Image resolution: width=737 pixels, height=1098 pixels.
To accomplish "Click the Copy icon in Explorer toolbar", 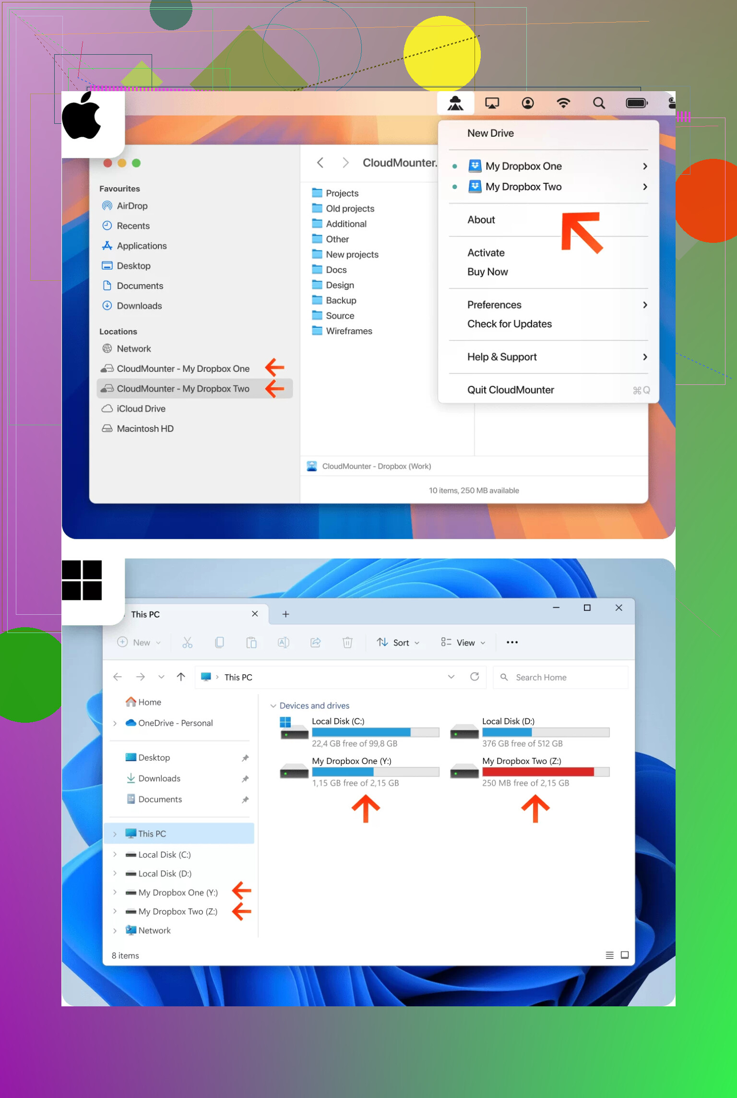I will pyautogui.click(x=219, y=642).
